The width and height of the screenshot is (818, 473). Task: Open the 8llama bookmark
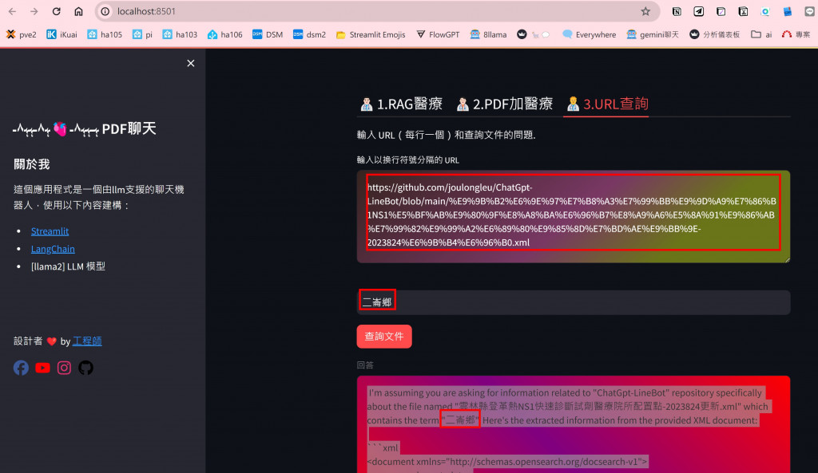tap(488, 34)
